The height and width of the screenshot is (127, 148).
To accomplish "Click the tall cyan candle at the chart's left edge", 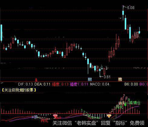I will click(1, 33).
